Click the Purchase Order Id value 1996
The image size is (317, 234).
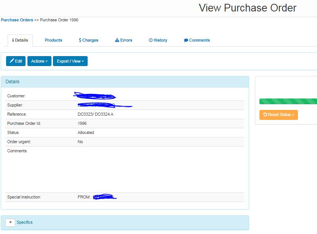pyautogui.click(x=82, y=123)
